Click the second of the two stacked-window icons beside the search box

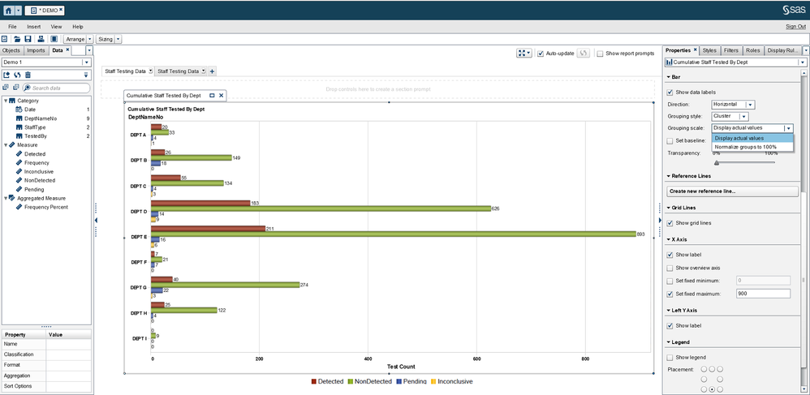coord(16,88)
